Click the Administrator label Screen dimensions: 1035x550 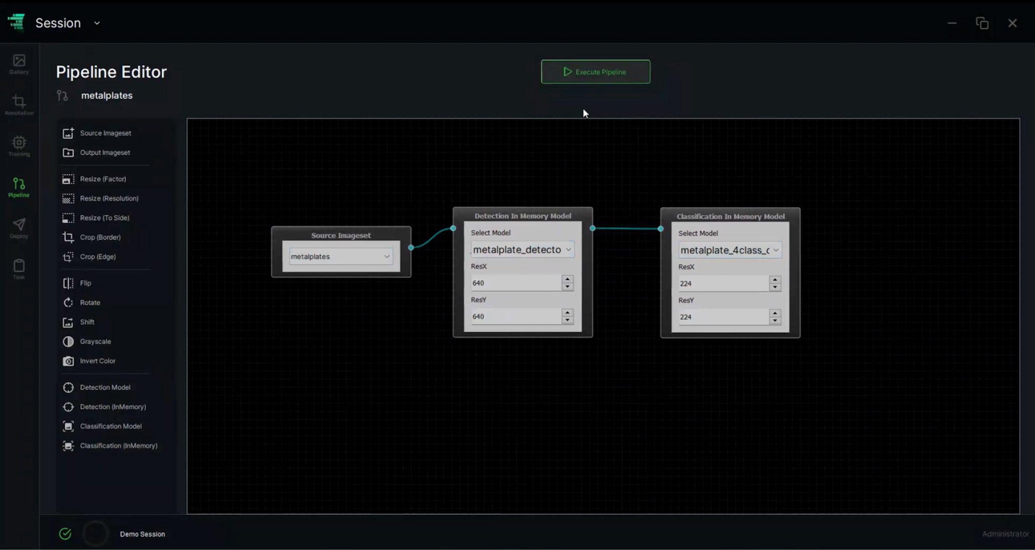pos(1005,534)
